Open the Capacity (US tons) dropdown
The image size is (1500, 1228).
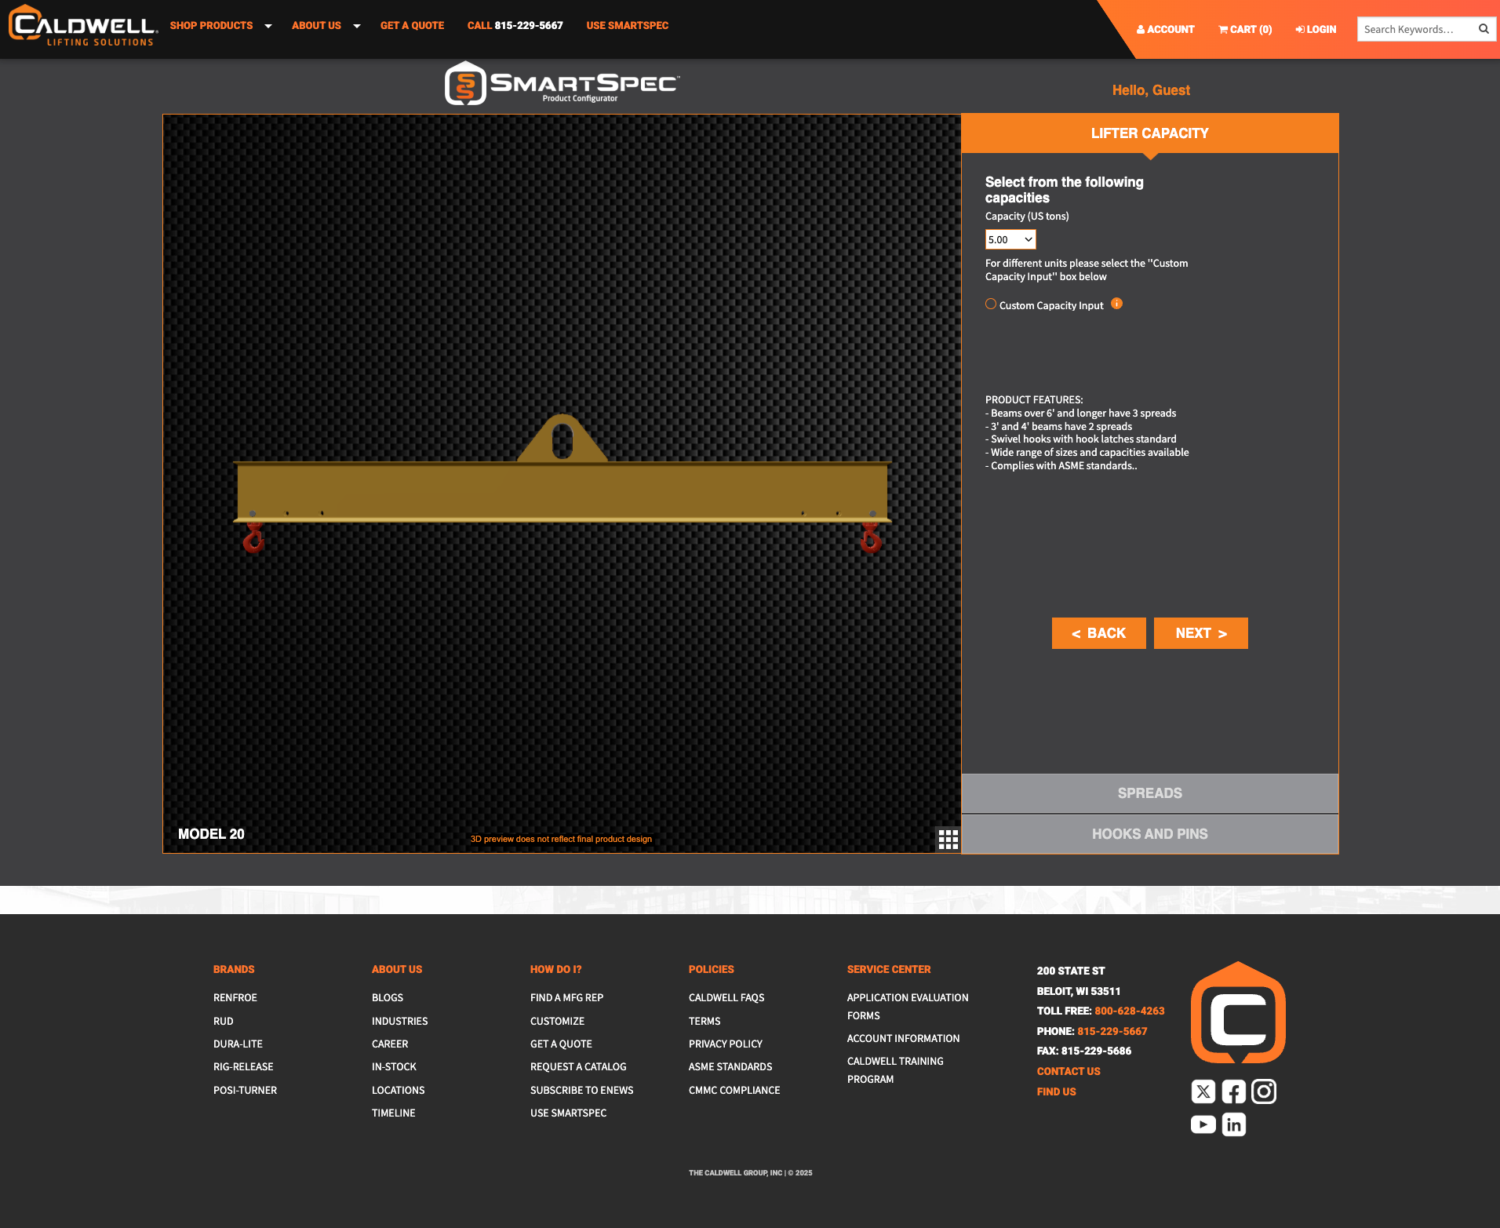1010,239
